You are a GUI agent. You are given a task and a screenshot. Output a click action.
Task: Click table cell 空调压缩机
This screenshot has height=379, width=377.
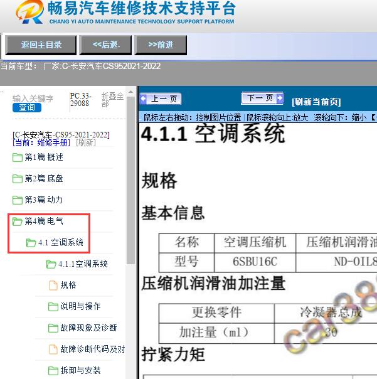point(255,243)
